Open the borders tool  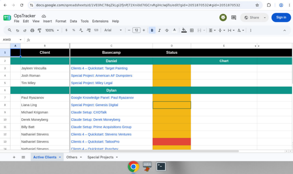(192, 30)
